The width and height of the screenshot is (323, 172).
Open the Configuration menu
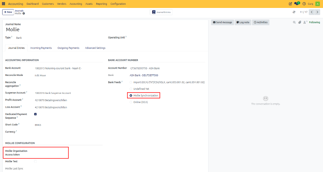(118, 4)
